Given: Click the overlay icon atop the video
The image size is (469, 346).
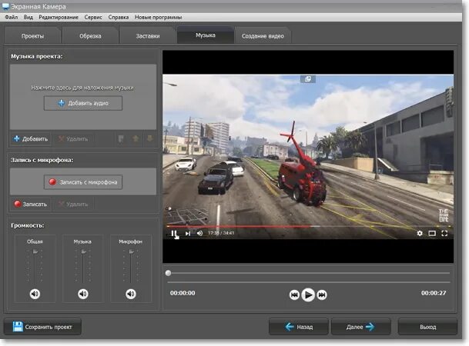Looking at the screenshot, I should (308, 79).
